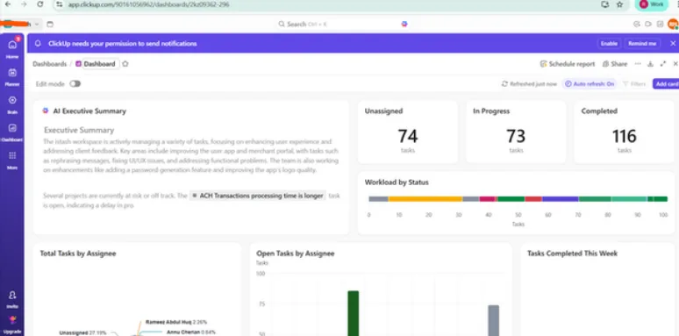Click Schedule report
This screenshot has height=336, width=679.
coord(568,64)
